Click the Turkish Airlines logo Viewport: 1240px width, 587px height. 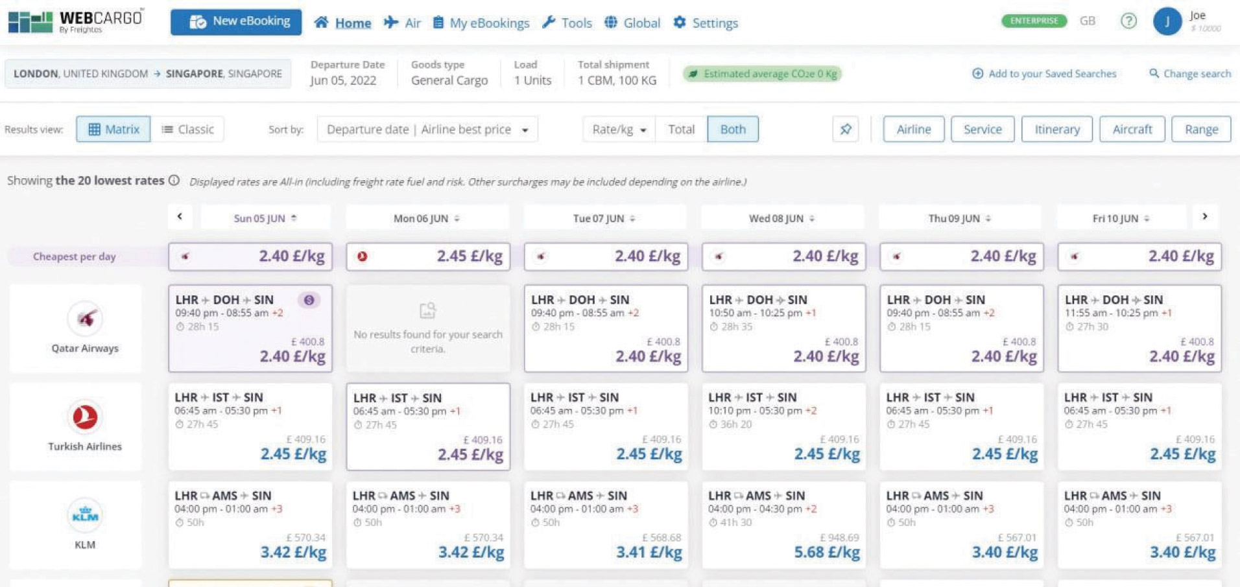coord(85,417)
